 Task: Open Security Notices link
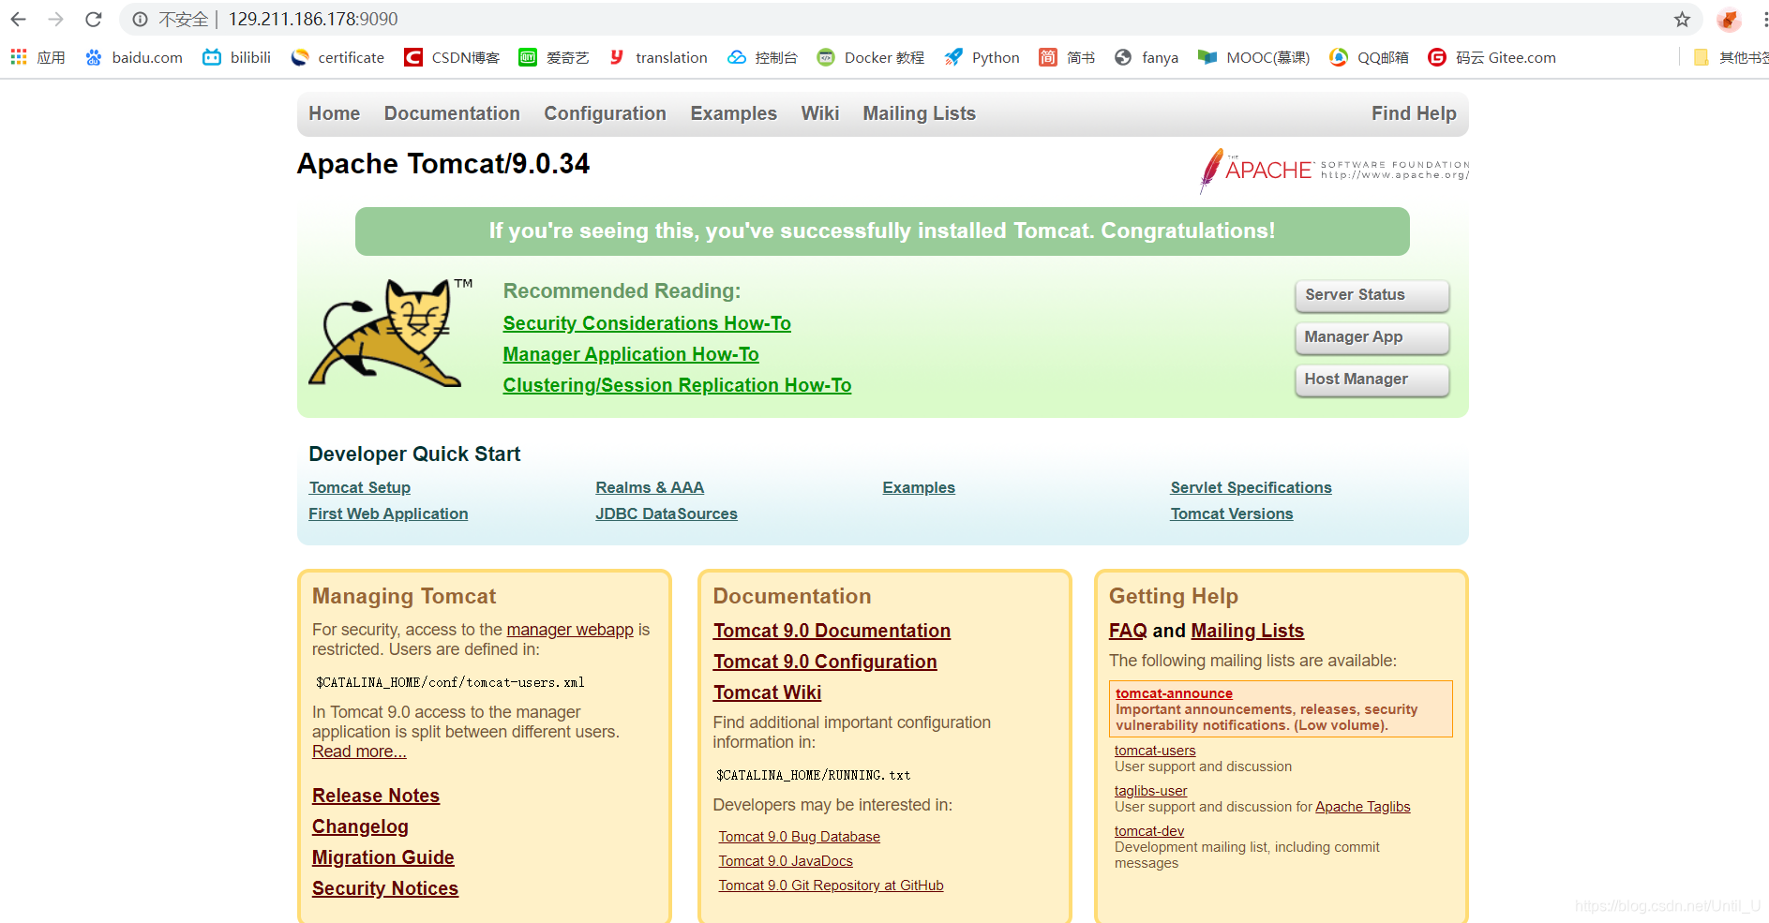point(385,888)
